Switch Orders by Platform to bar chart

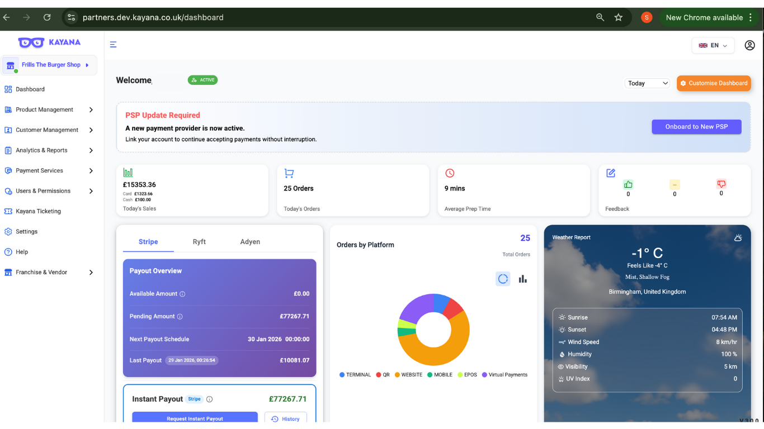point(522,279)
